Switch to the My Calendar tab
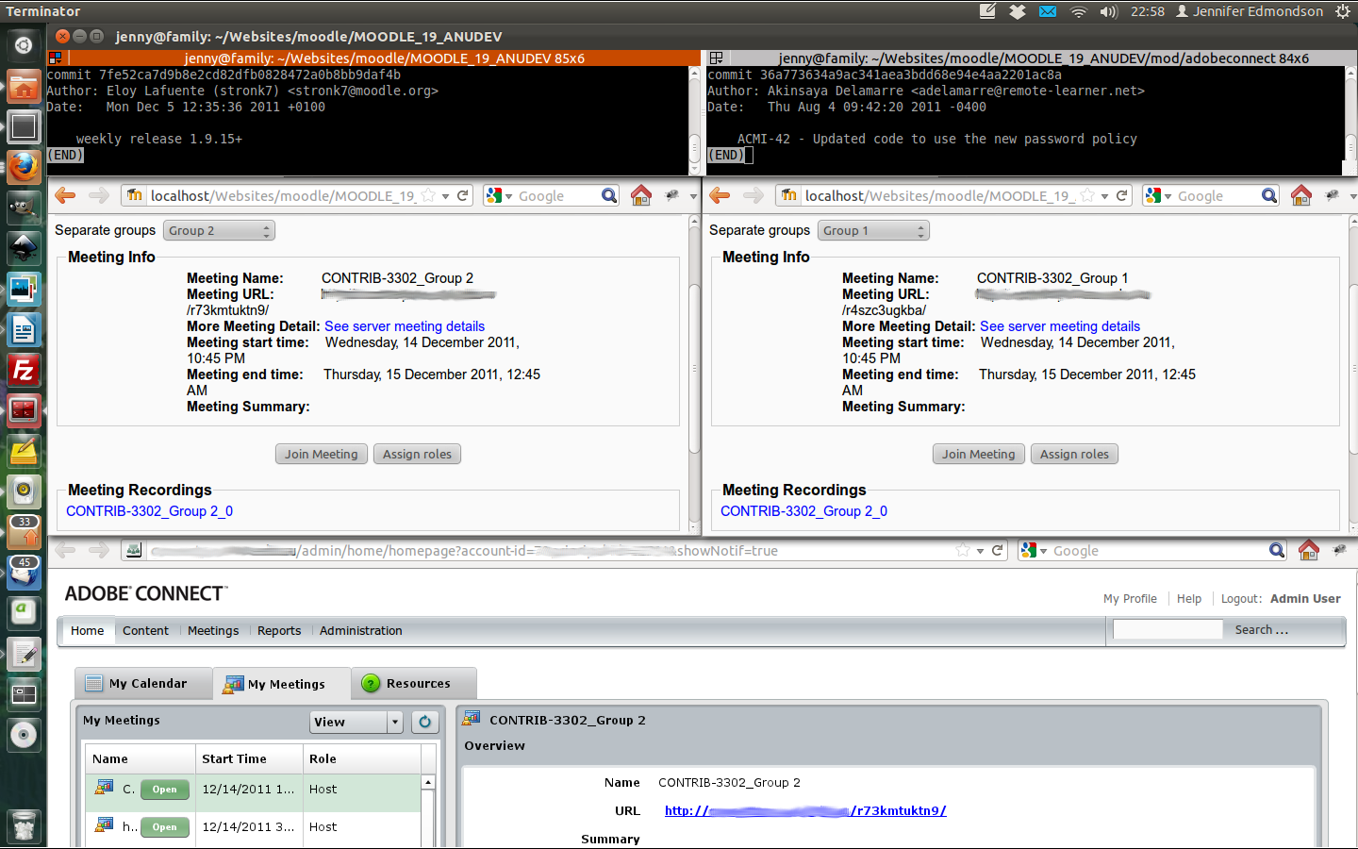This screenshot has width=1358, height=849. (143, 683)
